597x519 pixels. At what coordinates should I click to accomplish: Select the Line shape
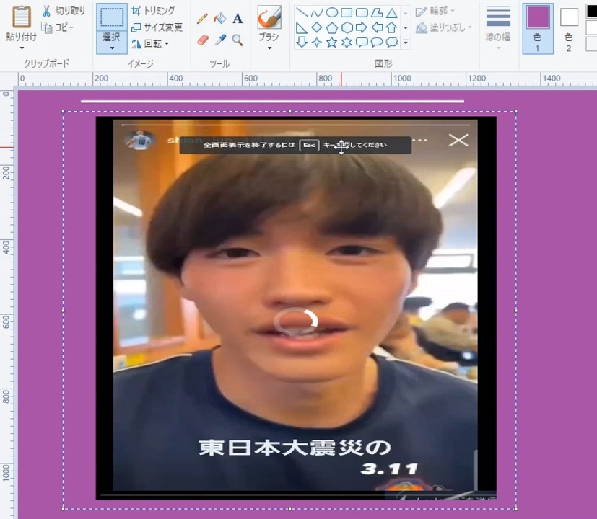(302, 13)
